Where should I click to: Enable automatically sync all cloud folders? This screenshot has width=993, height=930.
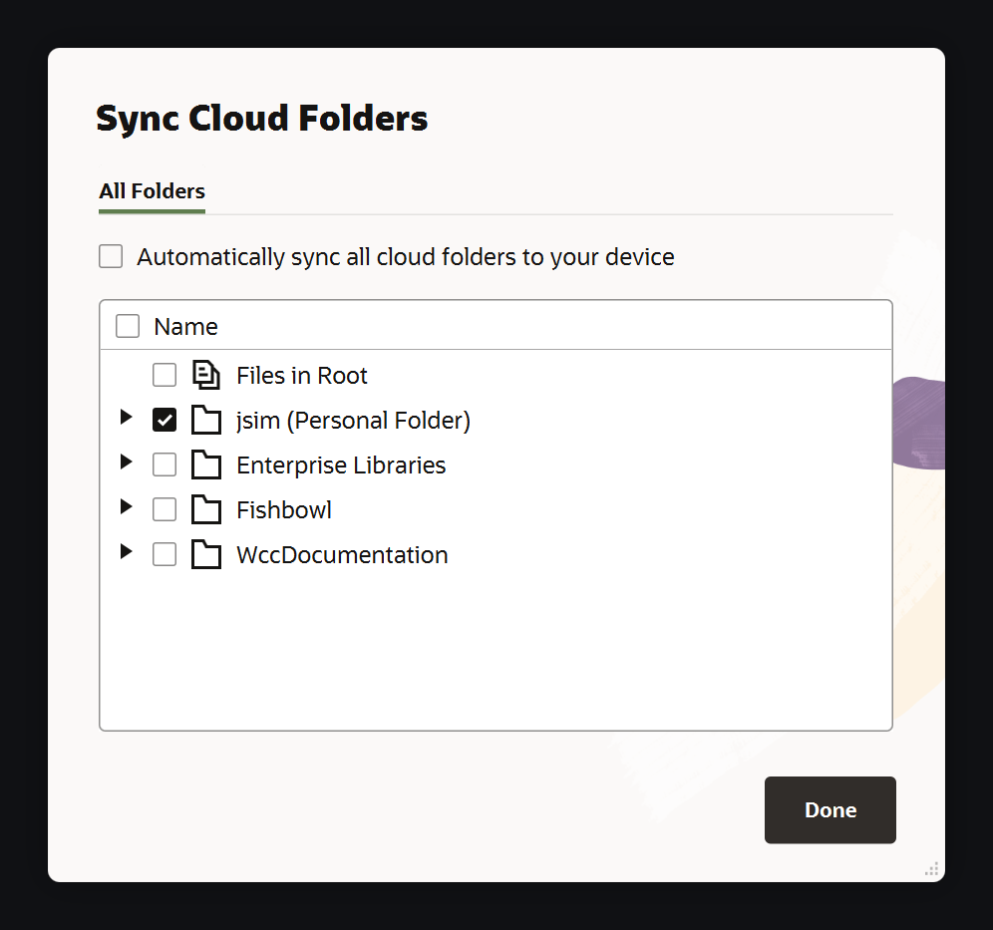pos(111,256)
